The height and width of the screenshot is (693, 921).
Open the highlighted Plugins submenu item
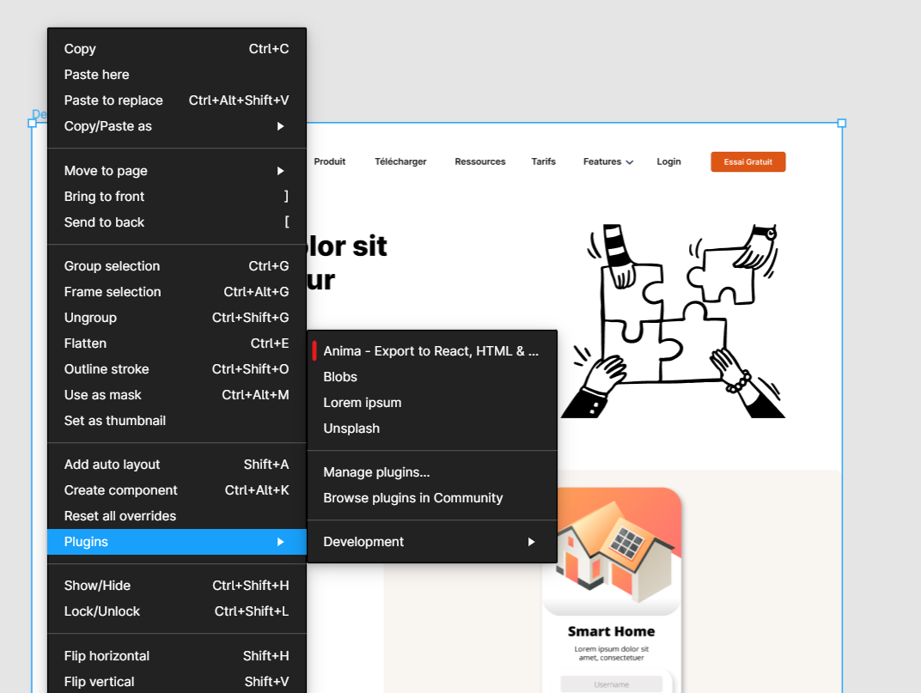point(177,542)
